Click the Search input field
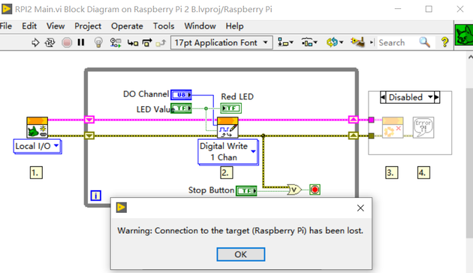This screenshot has height=273, width=473. point(398,43)
